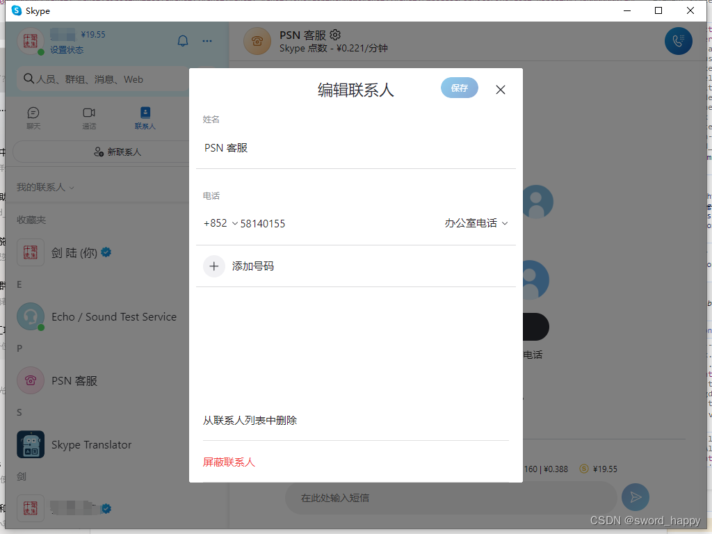Click the PSN 客服 settings gear icon
The height and width of the screenshot is (534, 712).
click(335, 35)
